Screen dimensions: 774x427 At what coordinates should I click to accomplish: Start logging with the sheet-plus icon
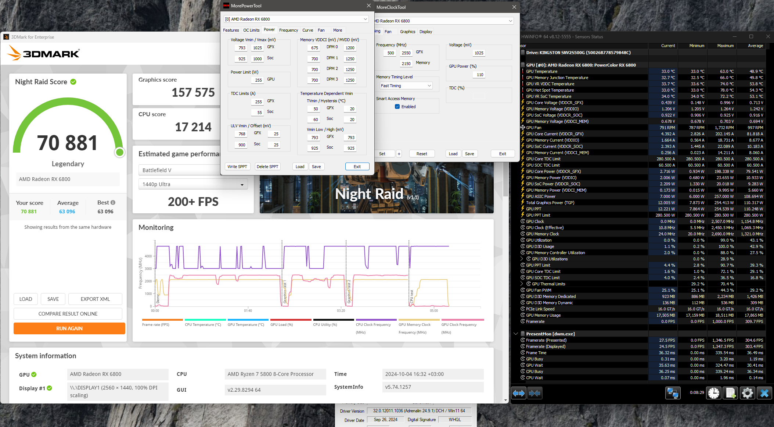point(731,393)
